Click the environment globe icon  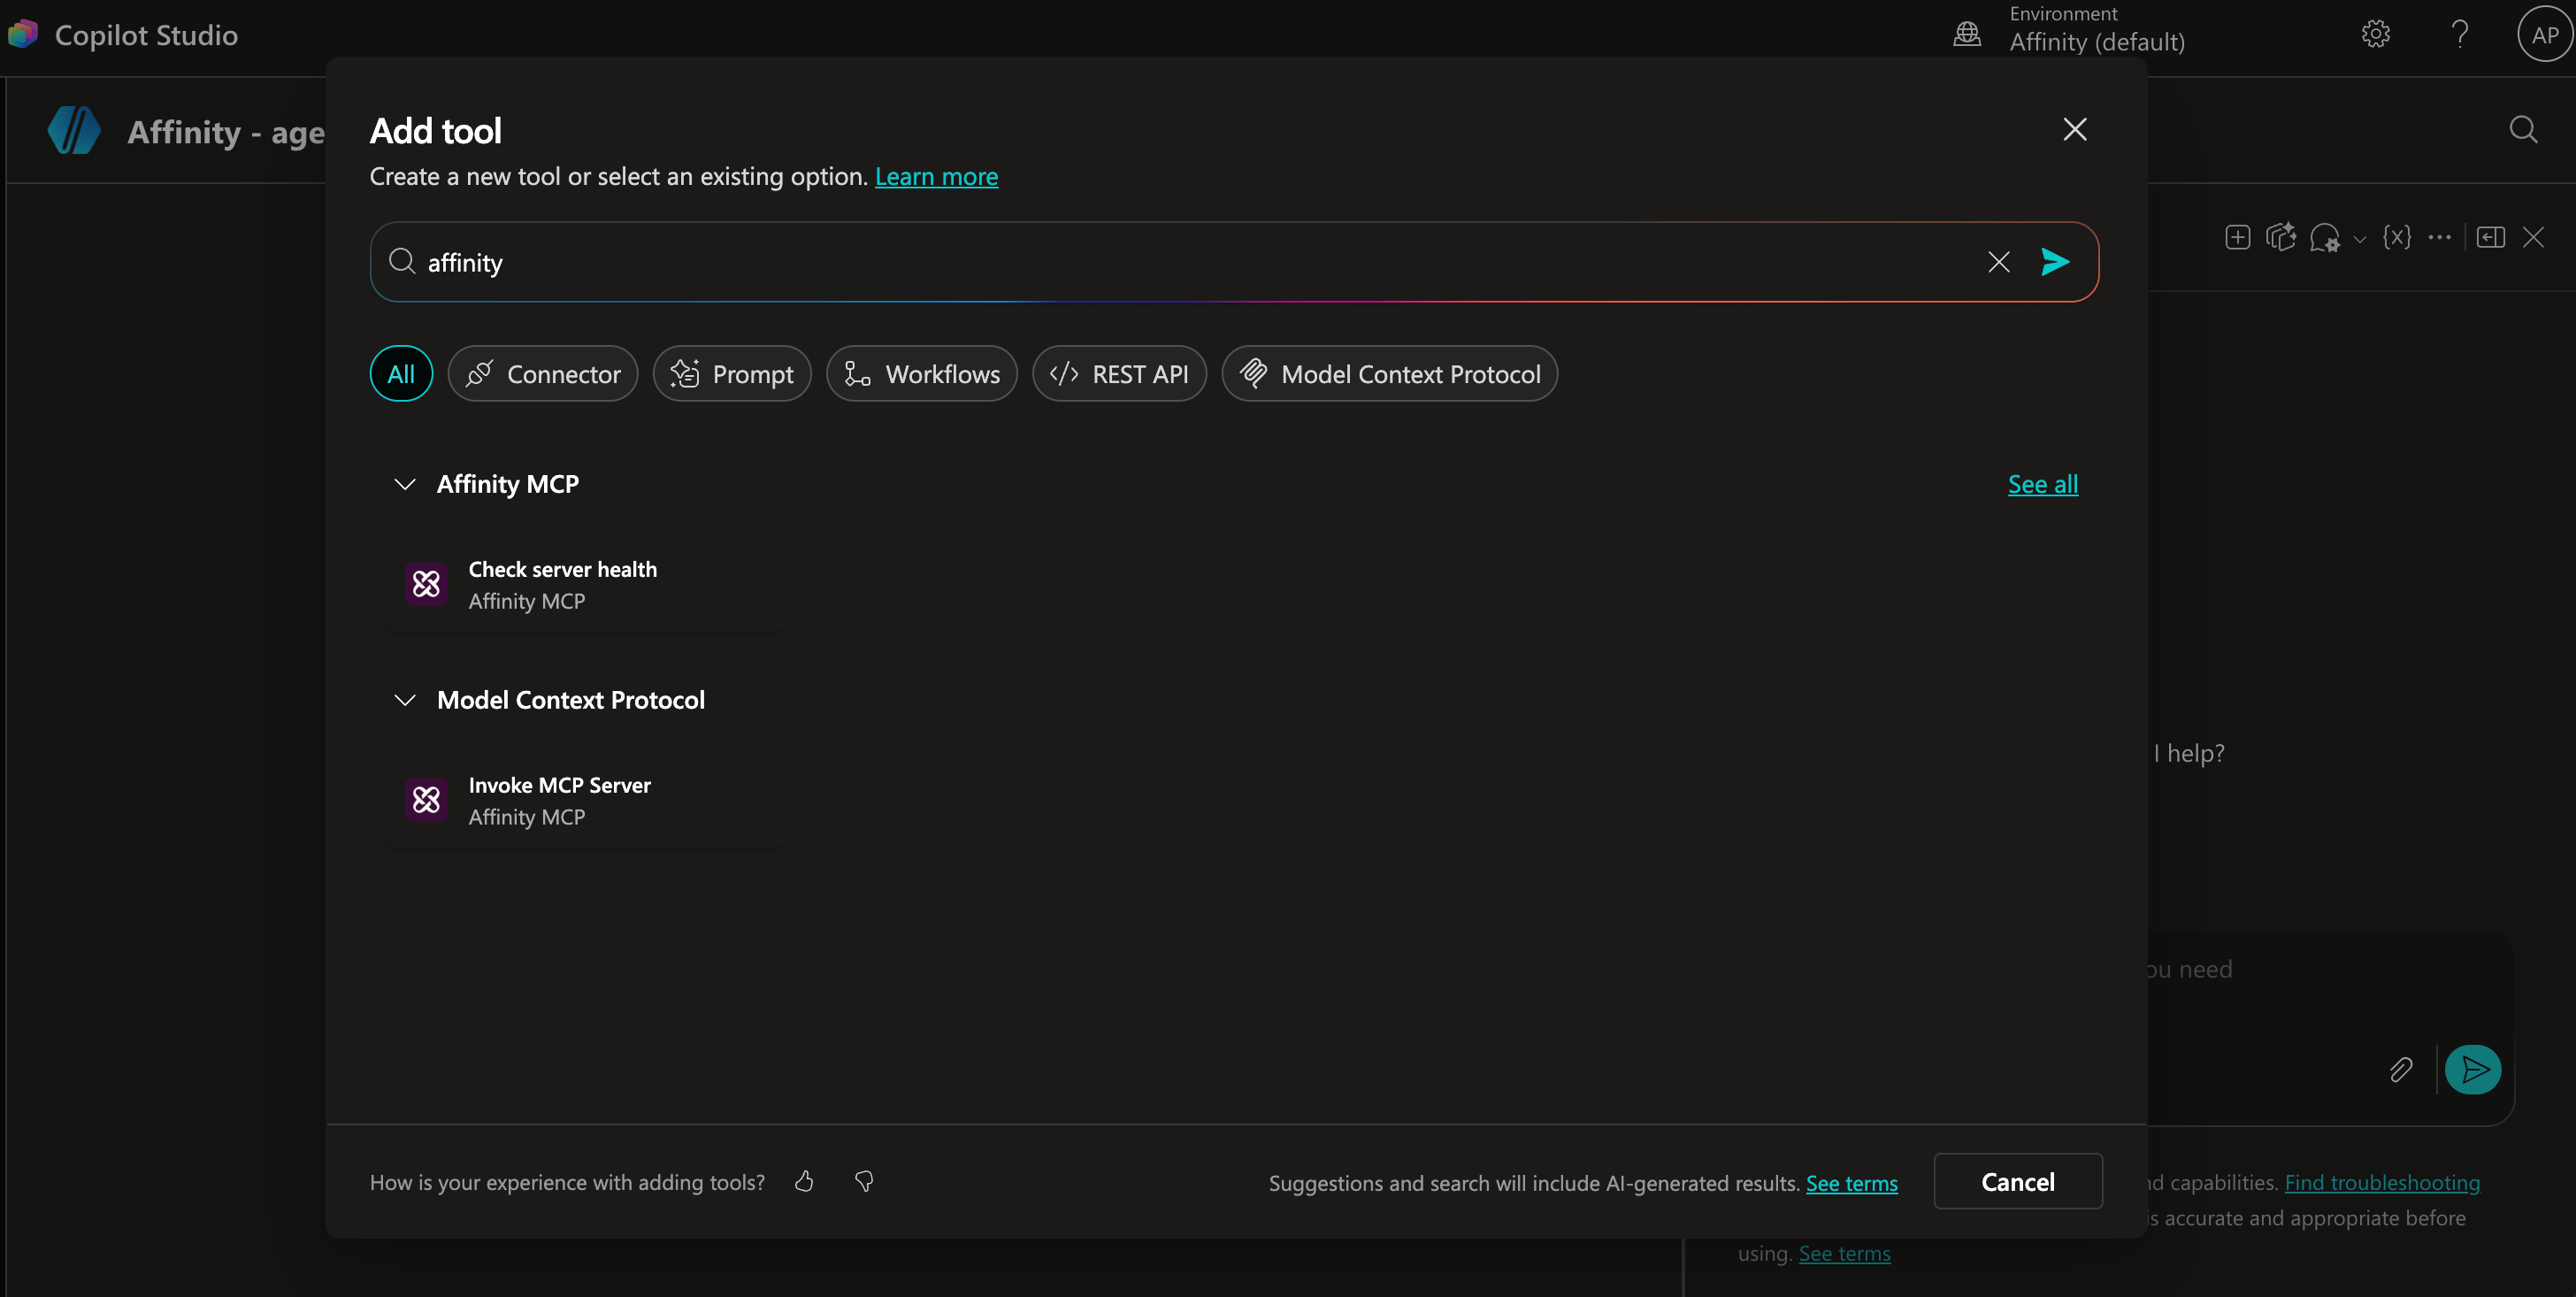[1967, 34]
